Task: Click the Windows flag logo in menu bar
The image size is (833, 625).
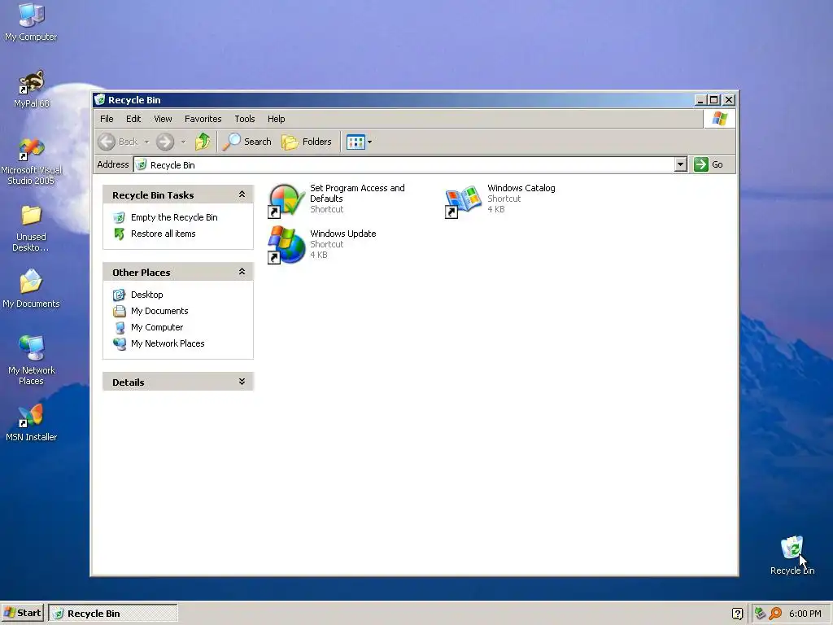Action: pos(719,119)
